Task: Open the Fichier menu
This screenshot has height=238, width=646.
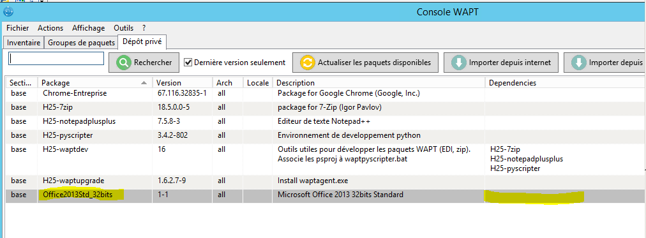Action: [x=18, y=28]
